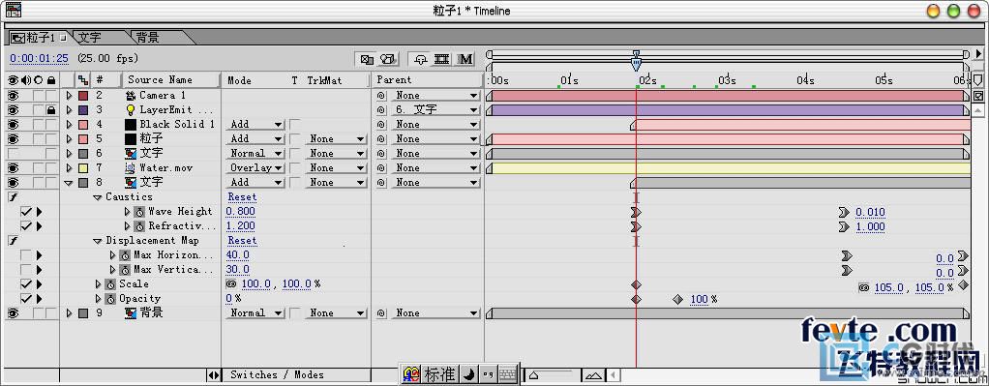Collapse Caustics effect group

(x=97, y=197)
